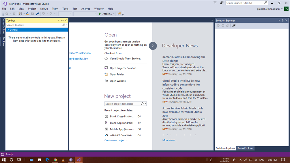This screenshot has width=290, height=163.
Task: Open the toolbar overflow options arrow
Action: [x=123, y=15]
